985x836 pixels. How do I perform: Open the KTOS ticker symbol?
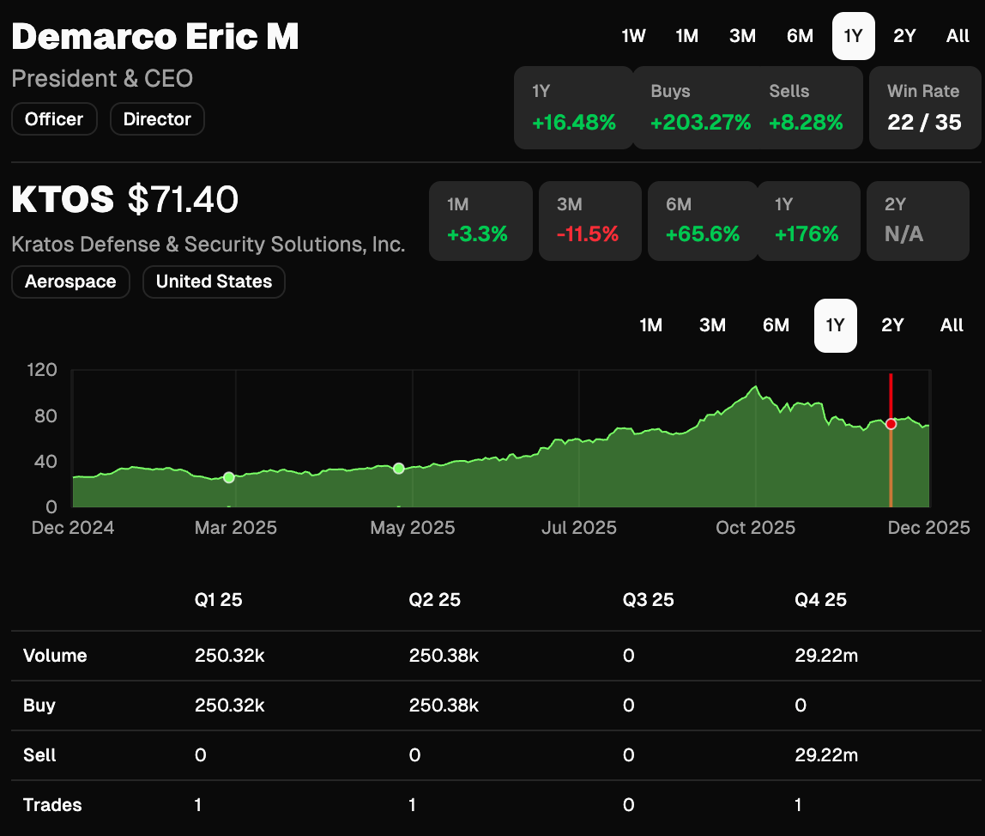[x=63, y=199]
